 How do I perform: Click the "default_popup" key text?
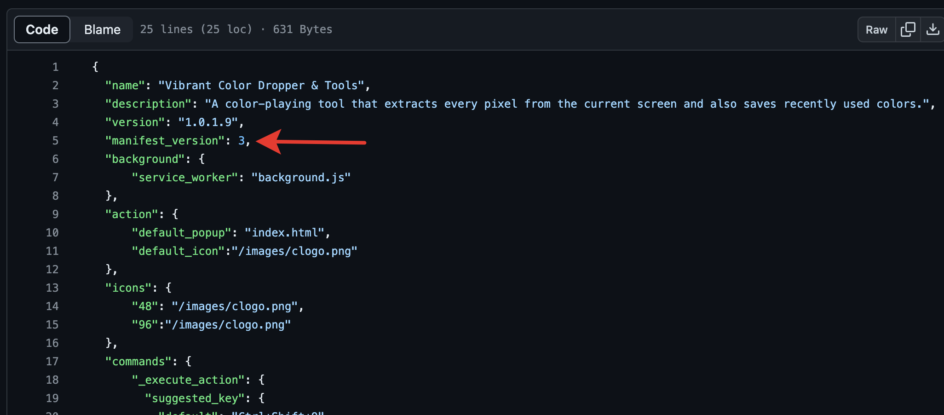[181, 233]
